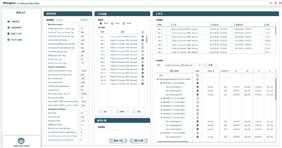Toggle selection circle for row No.1 Static pothole
This screenshot has width=282, height=148.
(x=143, y=36)
